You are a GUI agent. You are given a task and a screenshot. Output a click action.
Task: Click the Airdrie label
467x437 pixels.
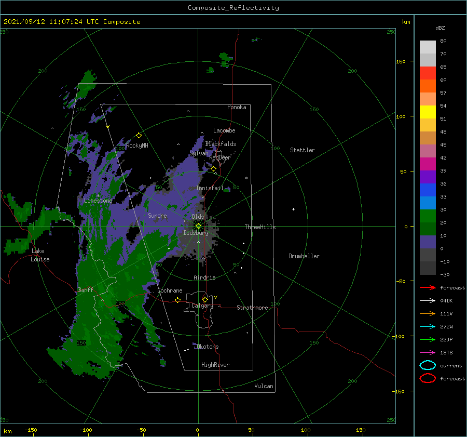(204, 277)
